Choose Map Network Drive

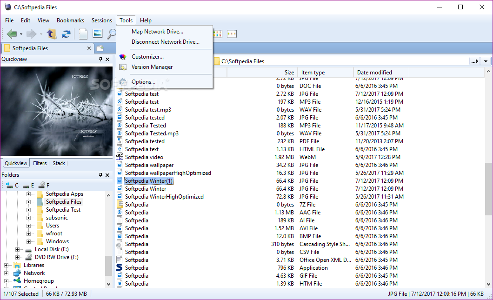[158, 32]
